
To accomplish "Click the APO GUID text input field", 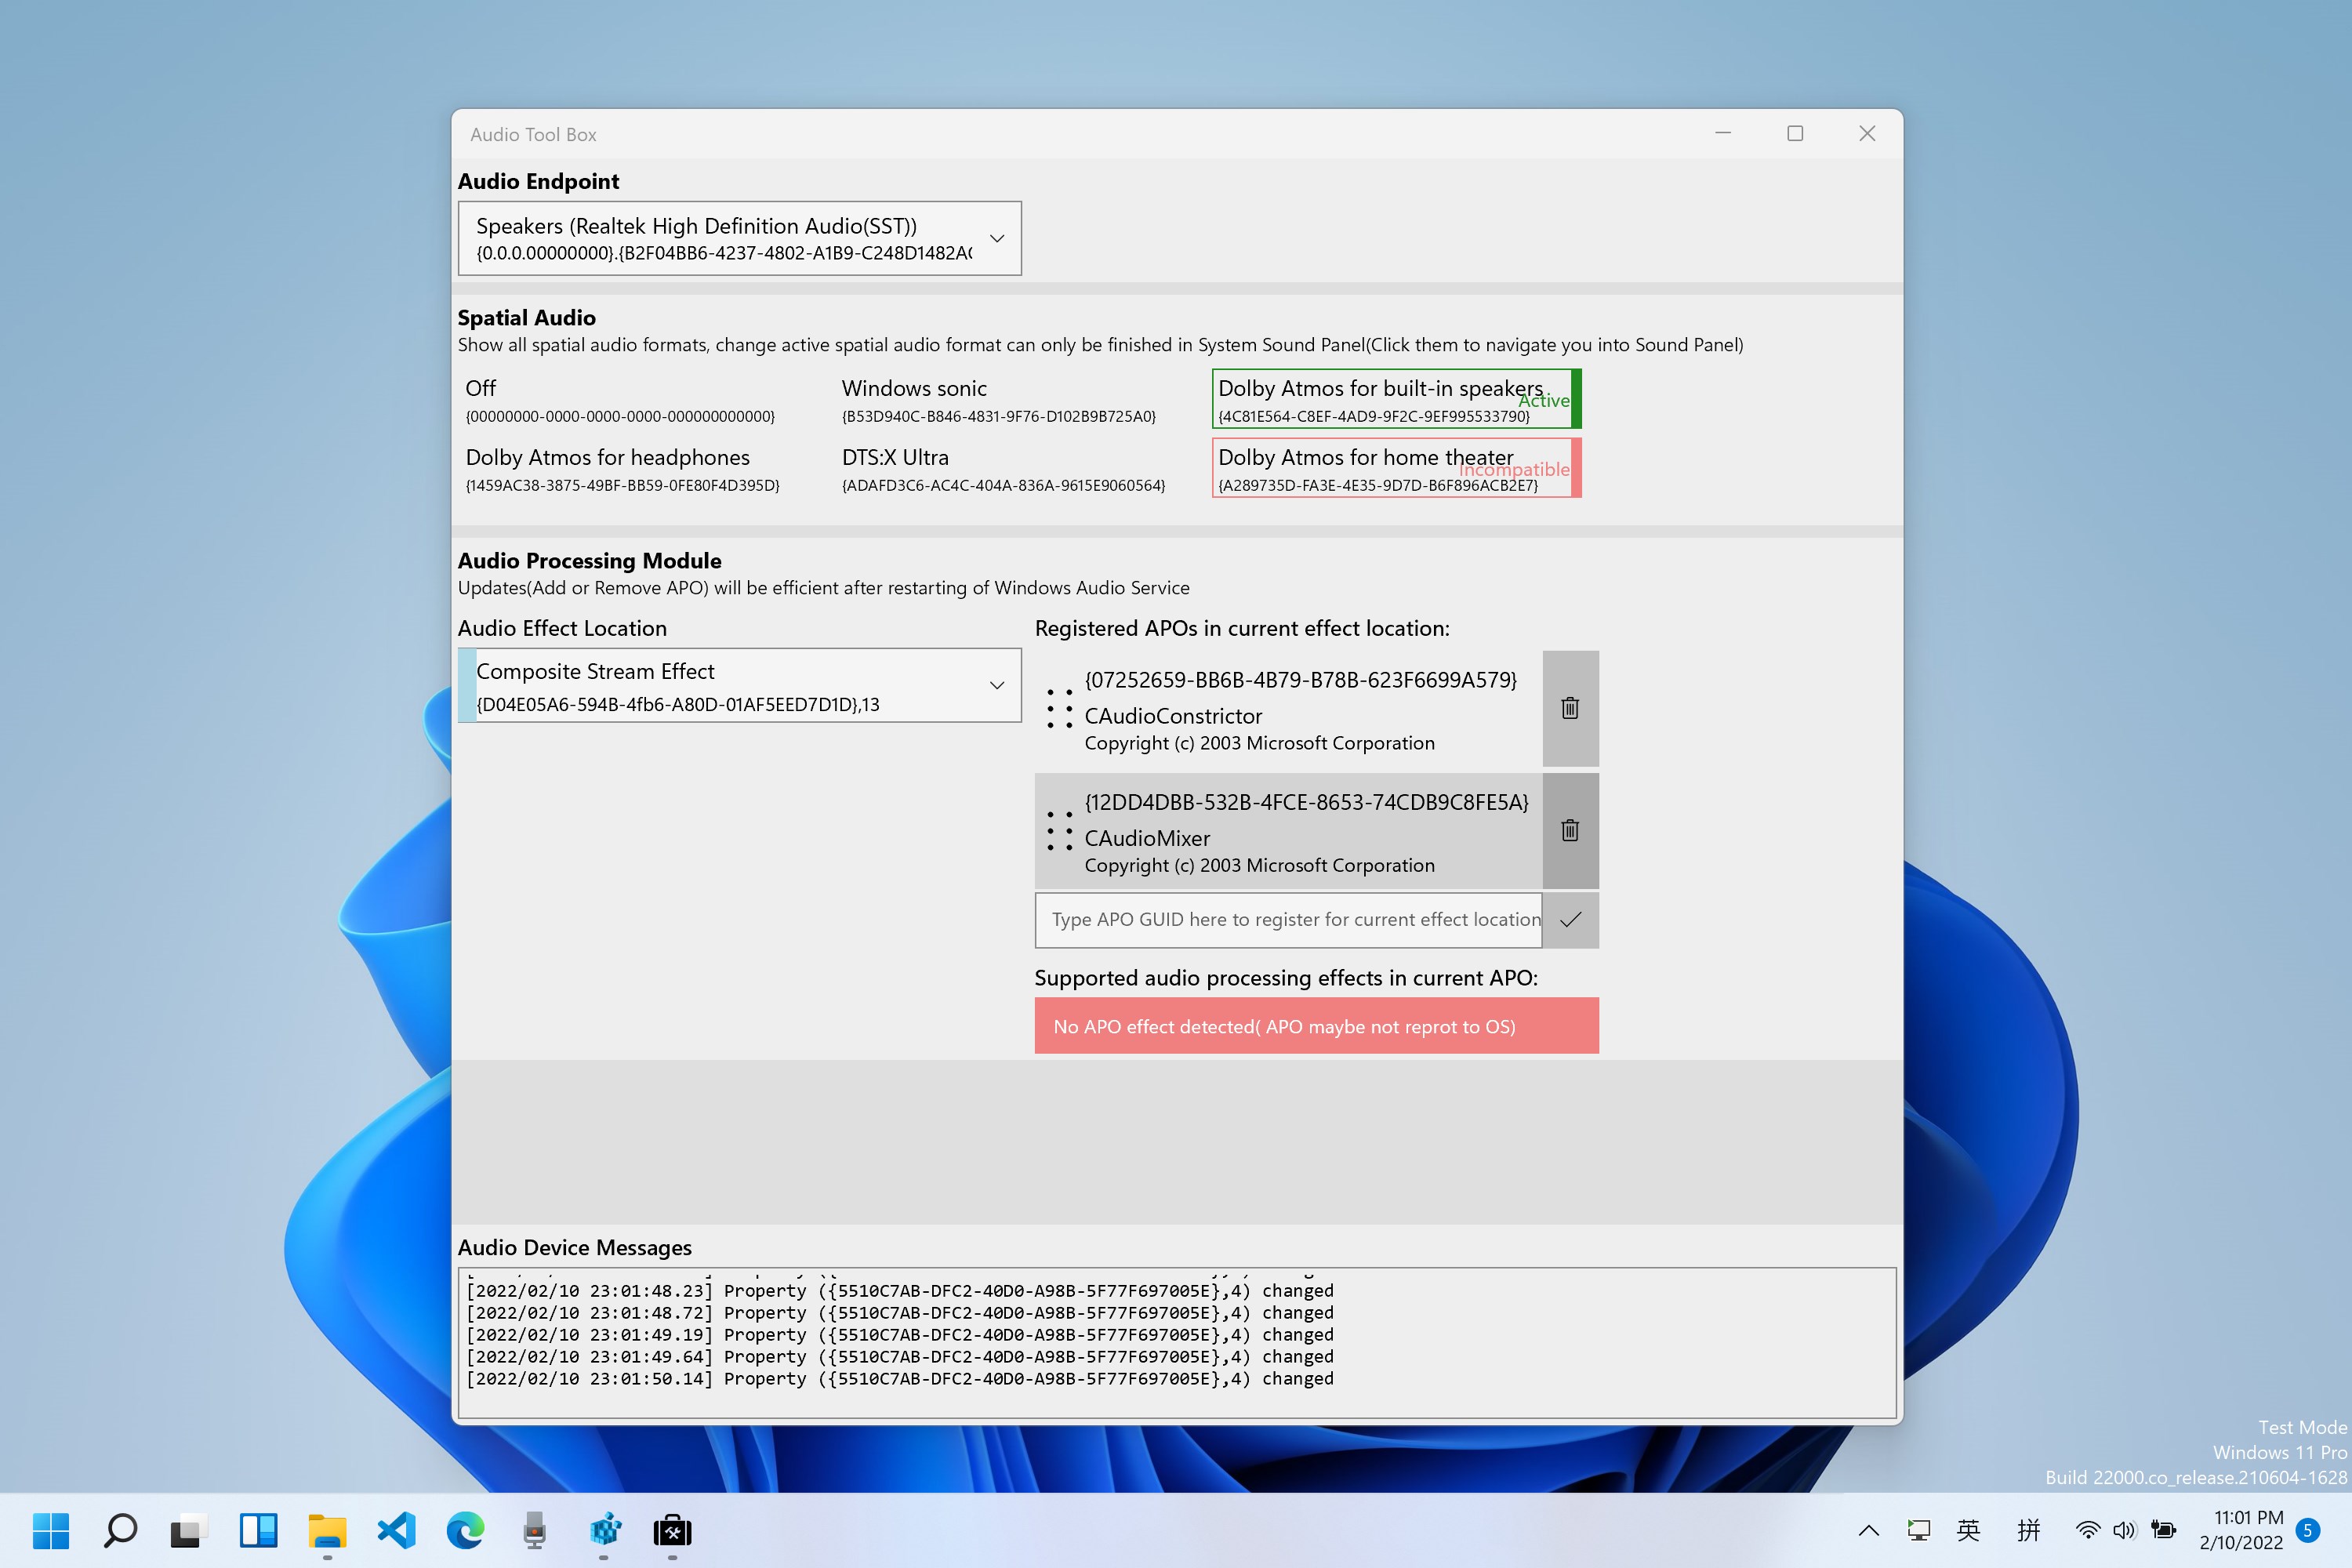I will [x=1288, y=920].
